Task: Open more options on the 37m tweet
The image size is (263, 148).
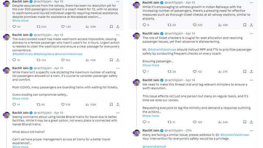Action: point(251,131)
